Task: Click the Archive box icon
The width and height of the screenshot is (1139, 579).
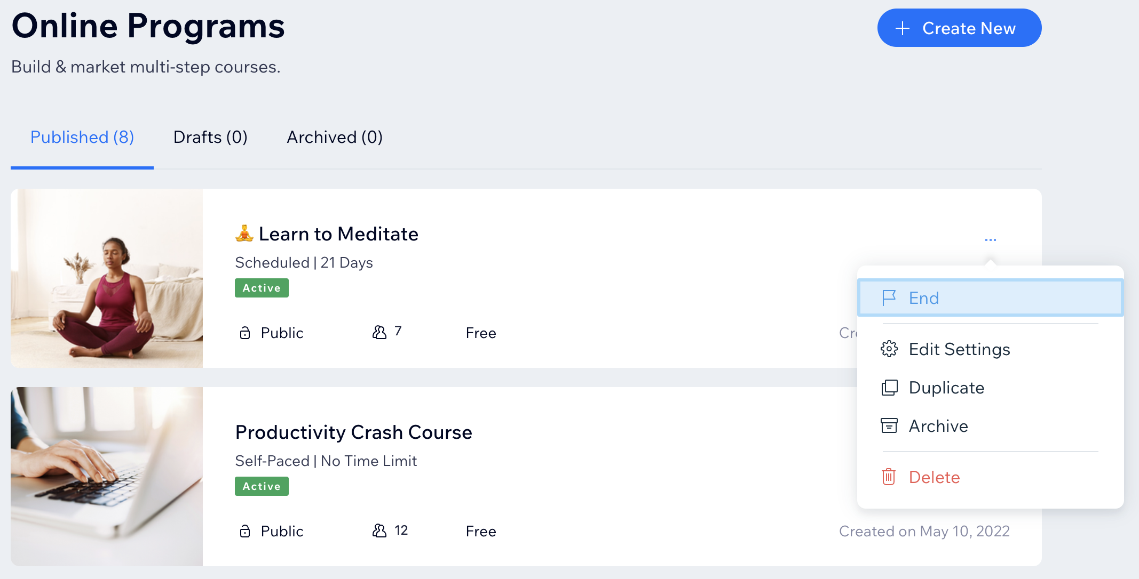Action: click(889, 425)
